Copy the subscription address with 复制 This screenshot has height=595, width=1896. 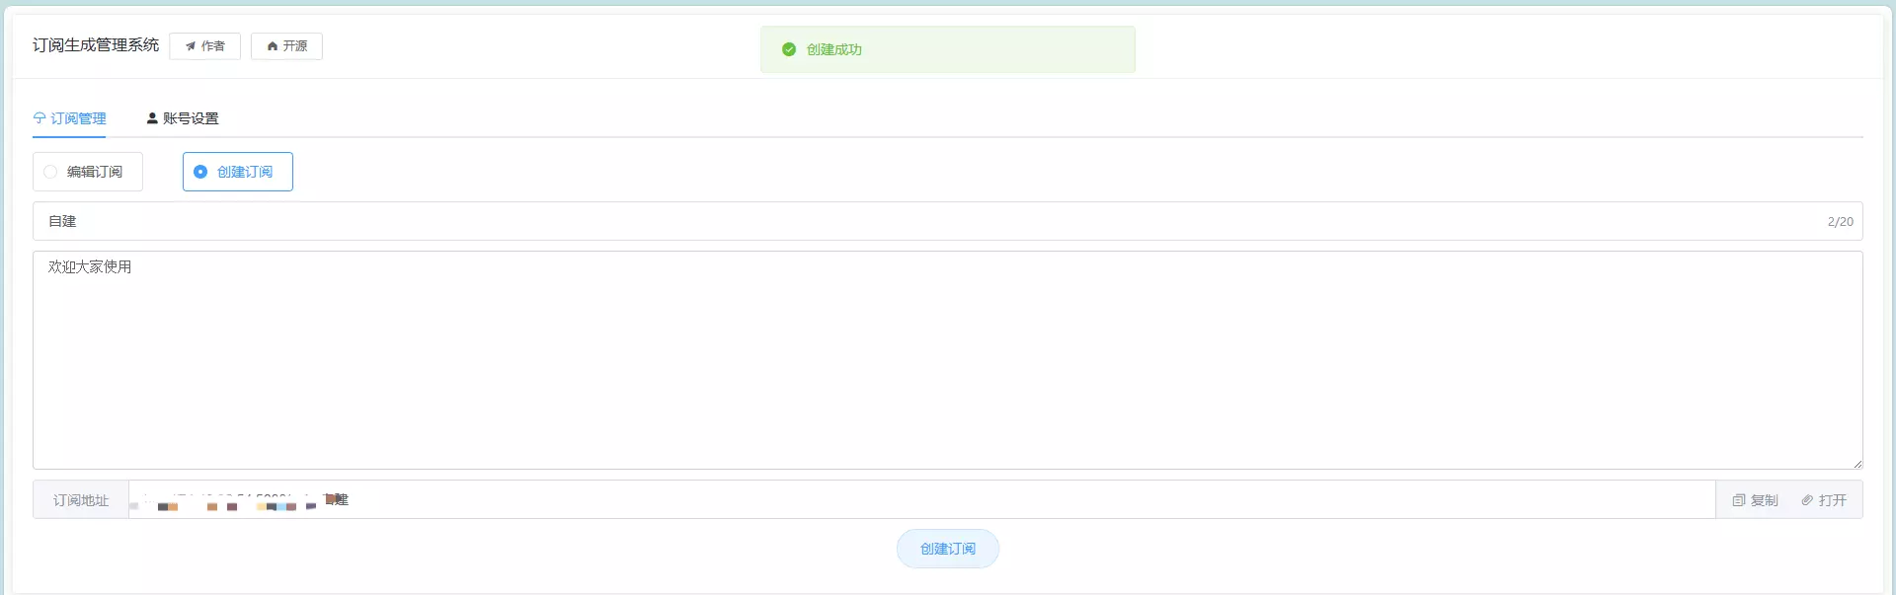tap(1755, 500)
